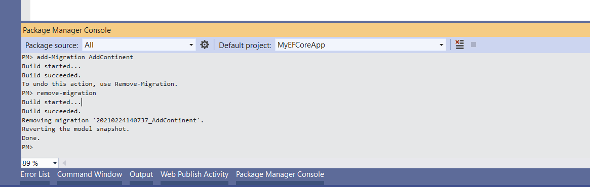Screen dimensions: 590x187
Task: Expand the Package source dropdown arrow
Action: (x=191, y=45)
